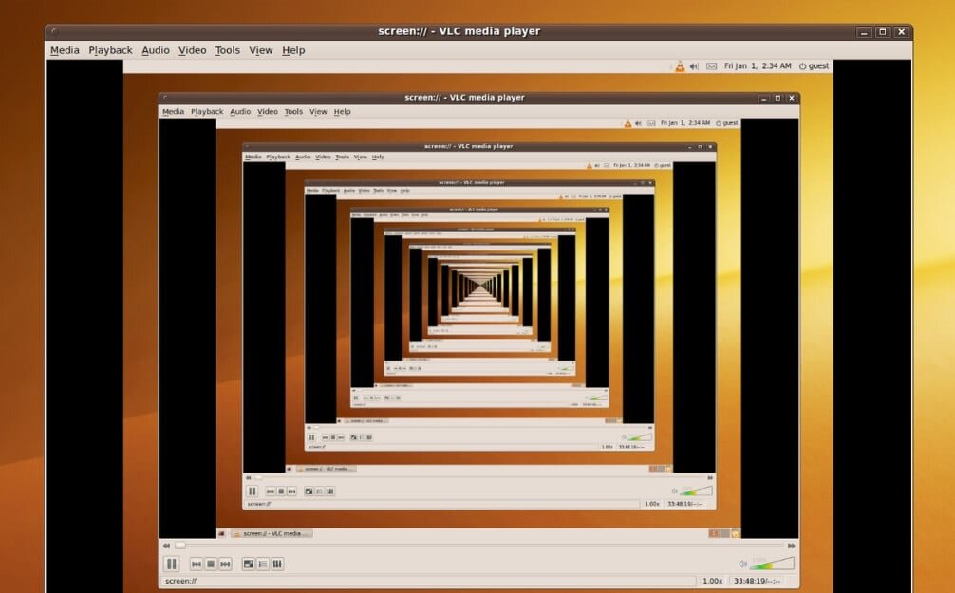Click the seek bar handle in second-largest VLC window
The height and width of the screenshot is (593, 955).
click(x=180, y=546)
